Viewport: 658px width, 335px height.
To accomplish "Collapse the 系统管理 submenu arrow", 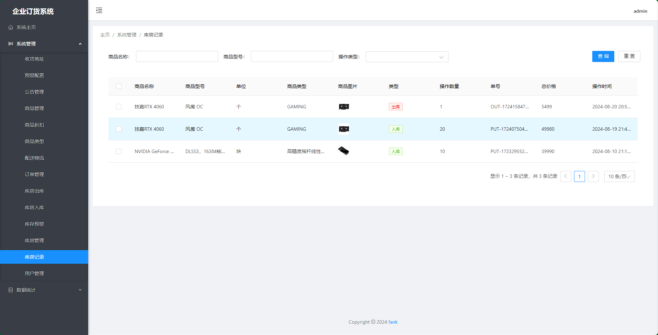I will tap(80, 44).
